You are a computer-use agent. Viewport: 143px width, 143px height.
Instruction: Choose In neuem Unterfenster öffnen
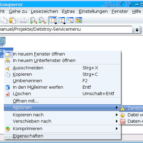[63, 60]
